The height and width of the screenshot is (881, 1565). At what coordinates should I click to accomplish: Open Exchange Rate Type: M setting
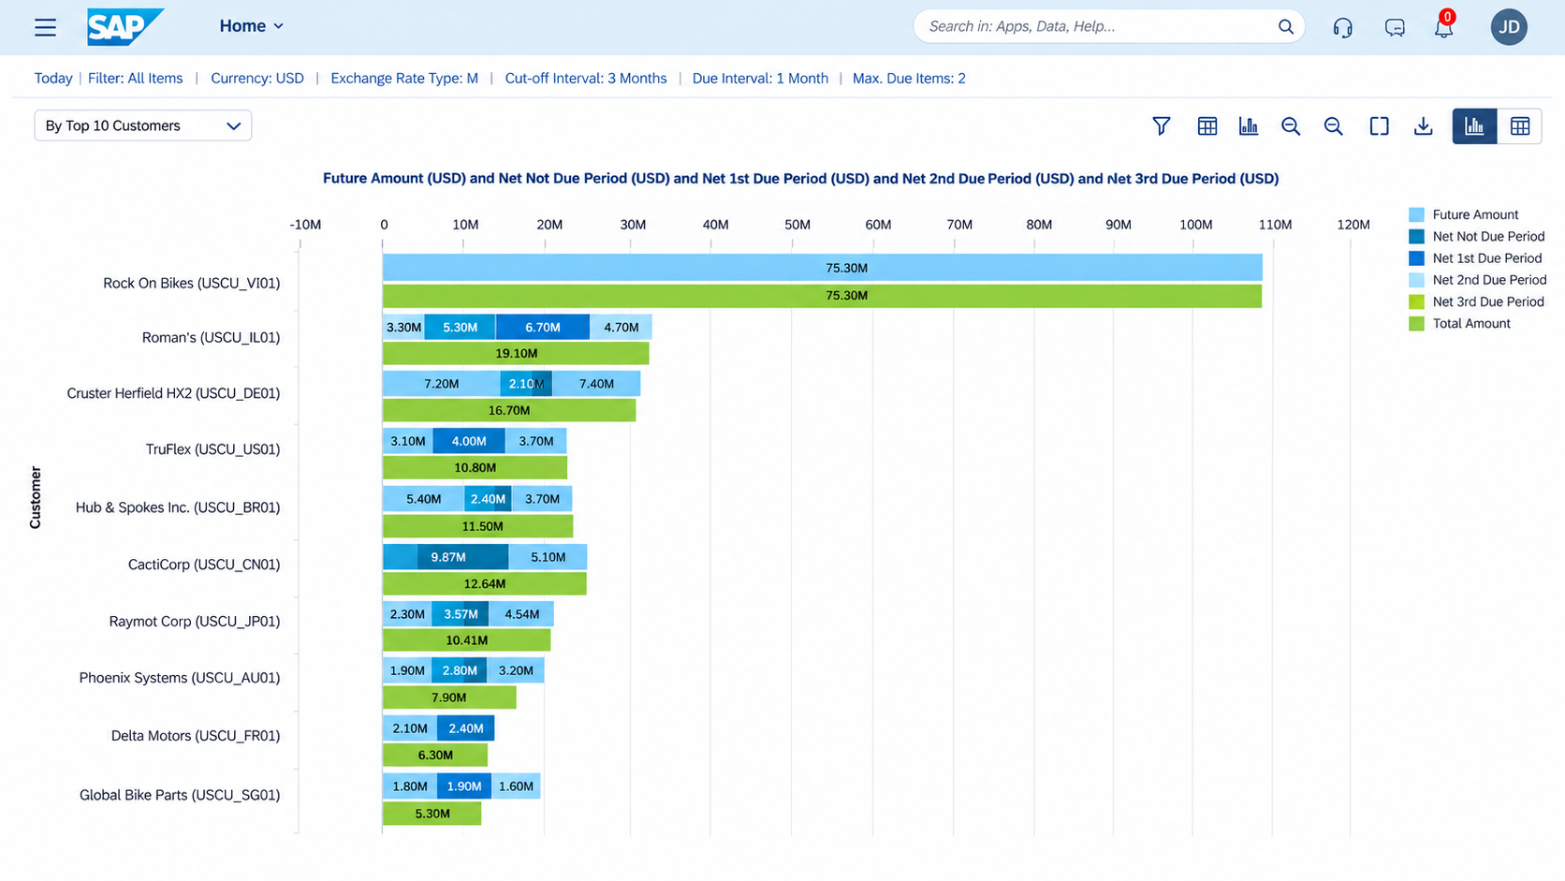click(404, 79)
